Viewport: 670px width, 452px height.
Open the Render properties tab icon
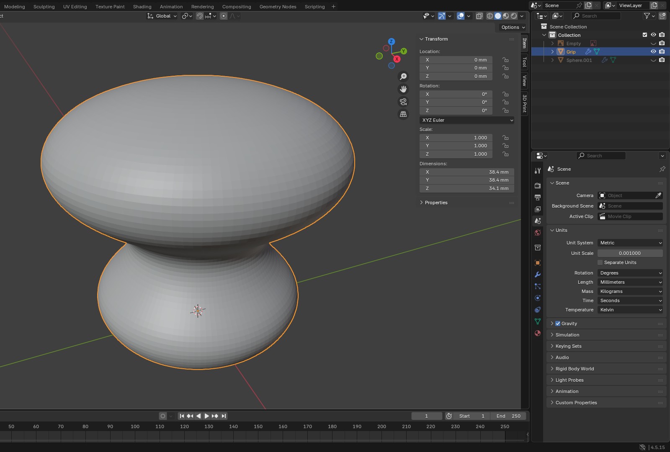click(538, 185)
